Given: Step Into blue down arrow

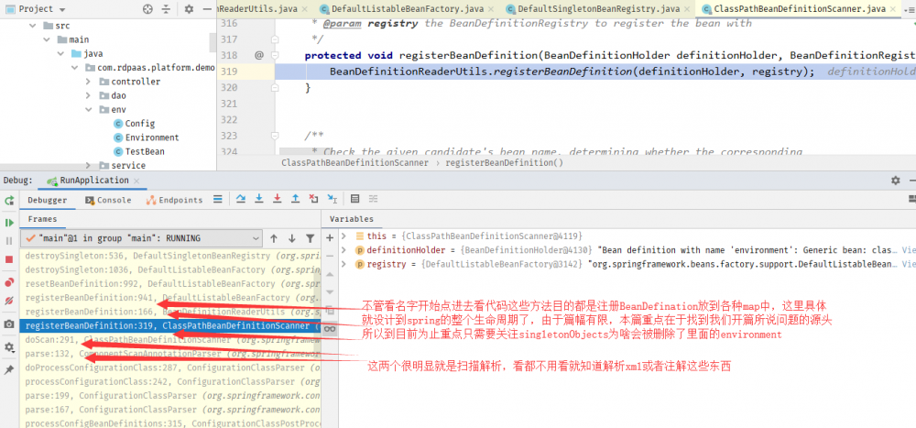Looking at the screenshot, I should point(259,199).
